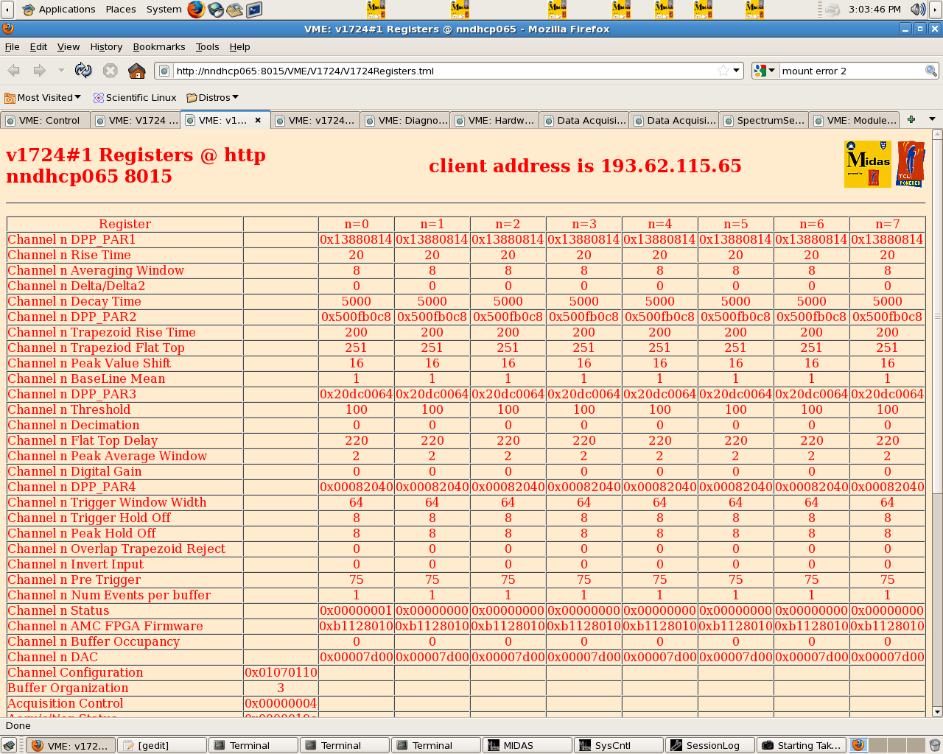Switch to the SpectrumSe... tab

point(764,120)
